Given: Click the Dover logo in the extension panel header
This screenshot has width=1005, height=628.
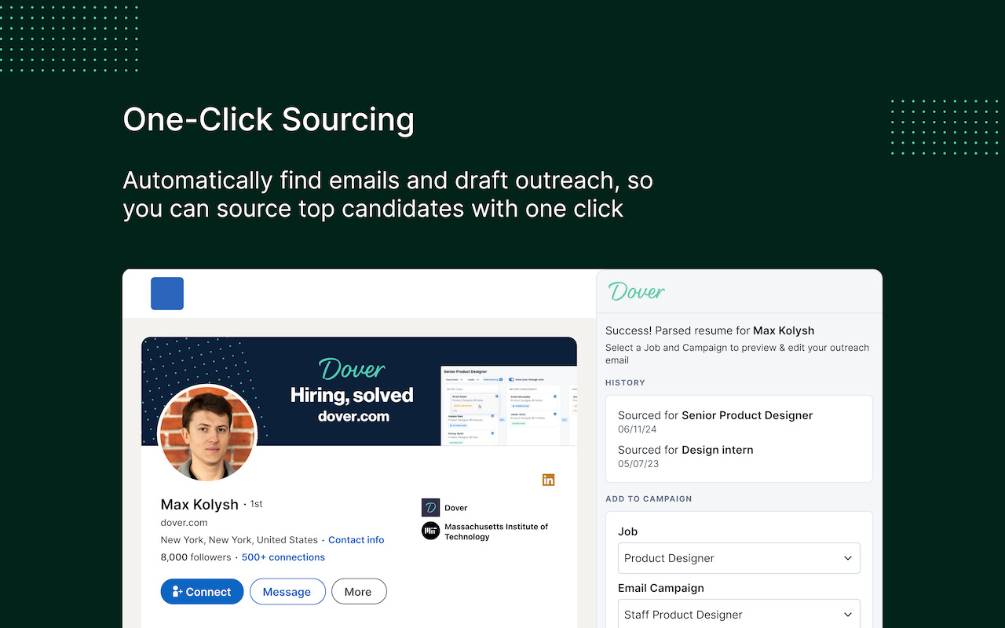Looking at the screenshot, I should pyautogui.click(x=635, y=291).
